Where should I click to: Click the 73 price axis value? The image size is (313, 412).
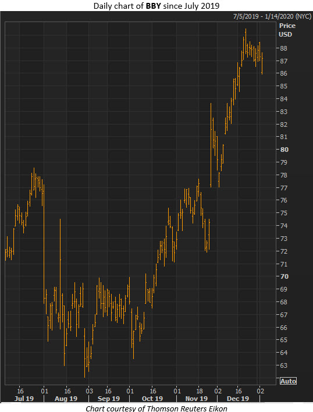[284, 239]
